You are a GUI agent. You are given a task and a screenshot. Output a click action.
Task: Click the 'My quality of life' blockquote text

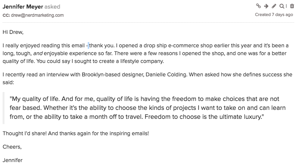pyautogui.click(x=35, y=99)
